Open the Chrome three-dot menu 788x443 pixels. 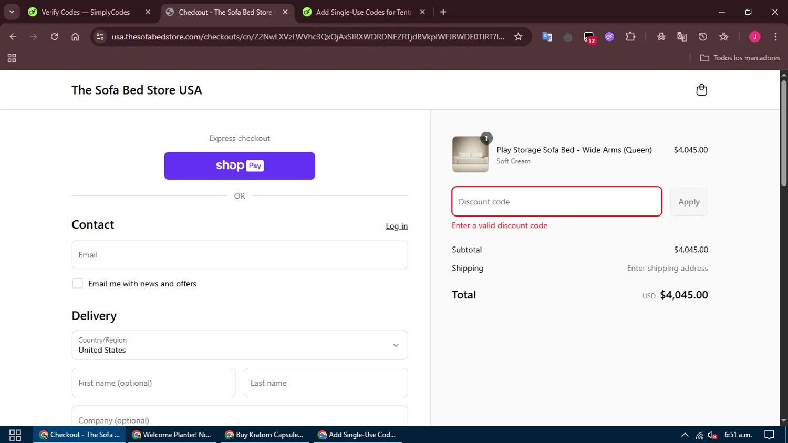(x=775, y=36)
